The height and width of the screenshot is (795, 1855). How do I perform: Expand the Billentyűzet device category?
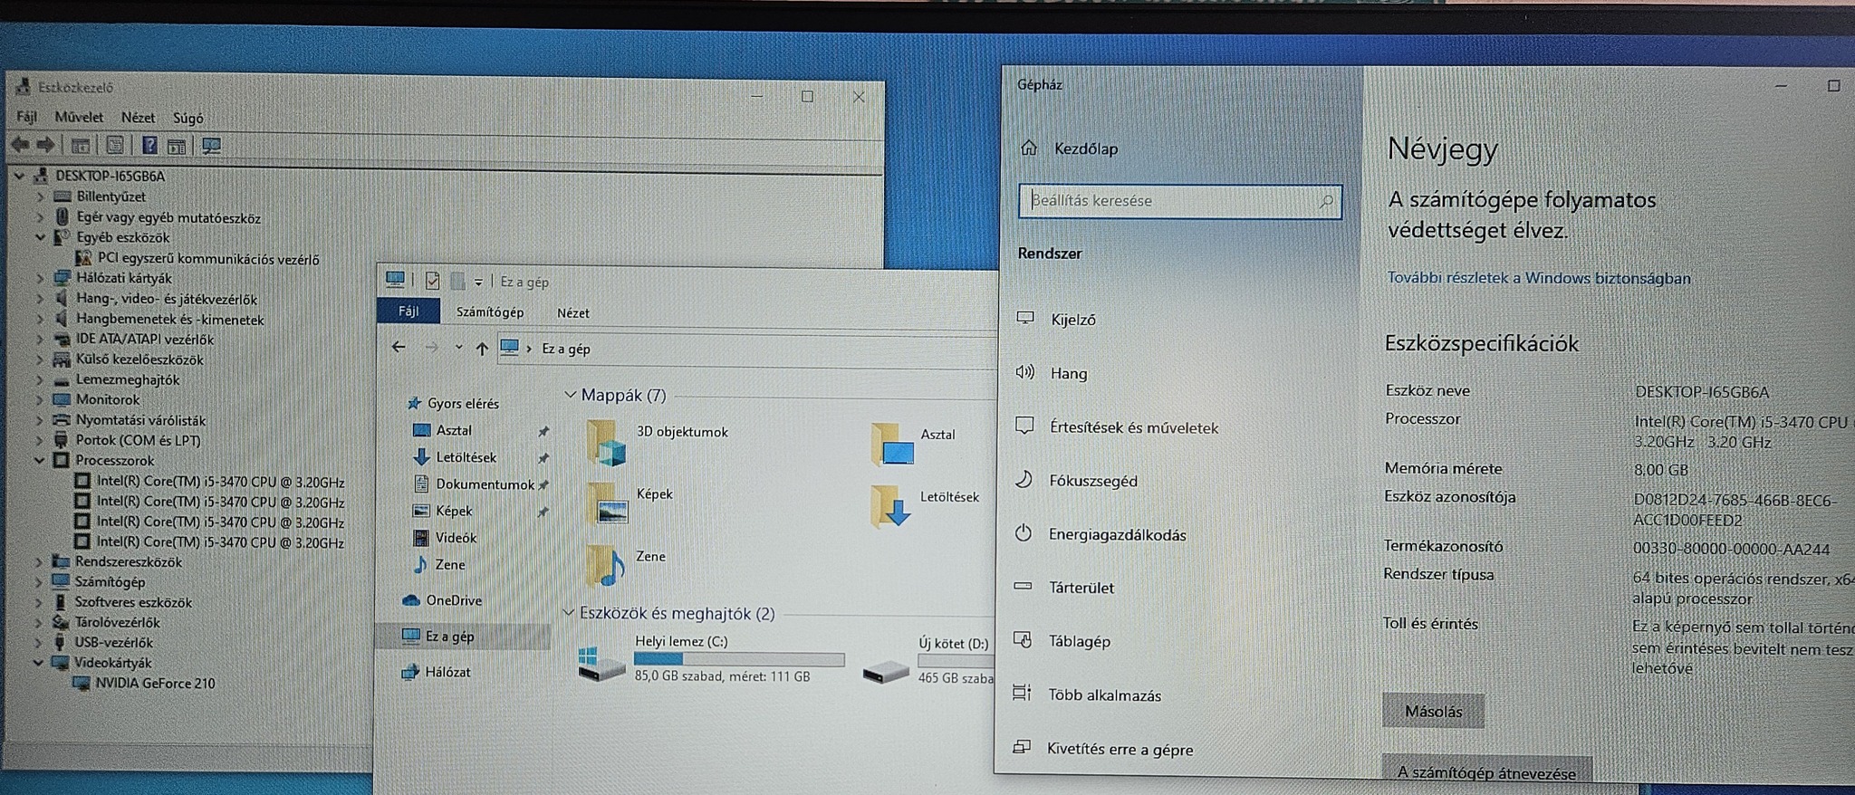pyautogui.click(x=40, y=196)
